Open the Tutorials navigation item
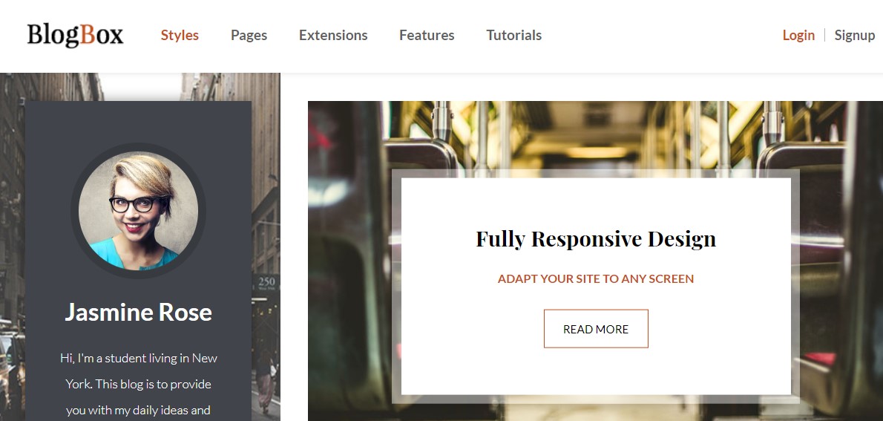Viewport: 883px width, 421px height. (514, 35)
